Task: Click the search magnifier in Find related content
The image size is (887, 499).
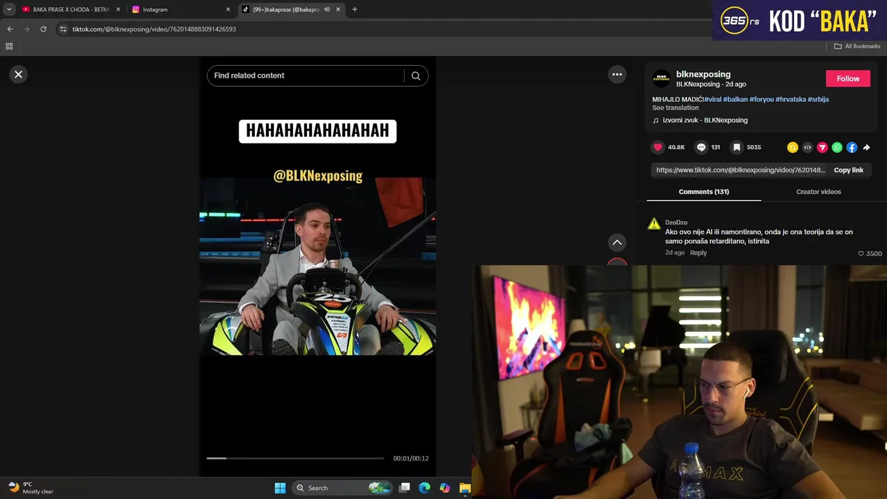Action: point(416,76)
